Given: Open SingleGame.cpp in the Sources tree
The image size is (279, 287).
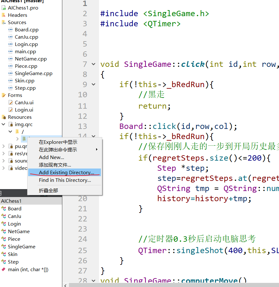Looking at the screenshot, I should point(34,73).
